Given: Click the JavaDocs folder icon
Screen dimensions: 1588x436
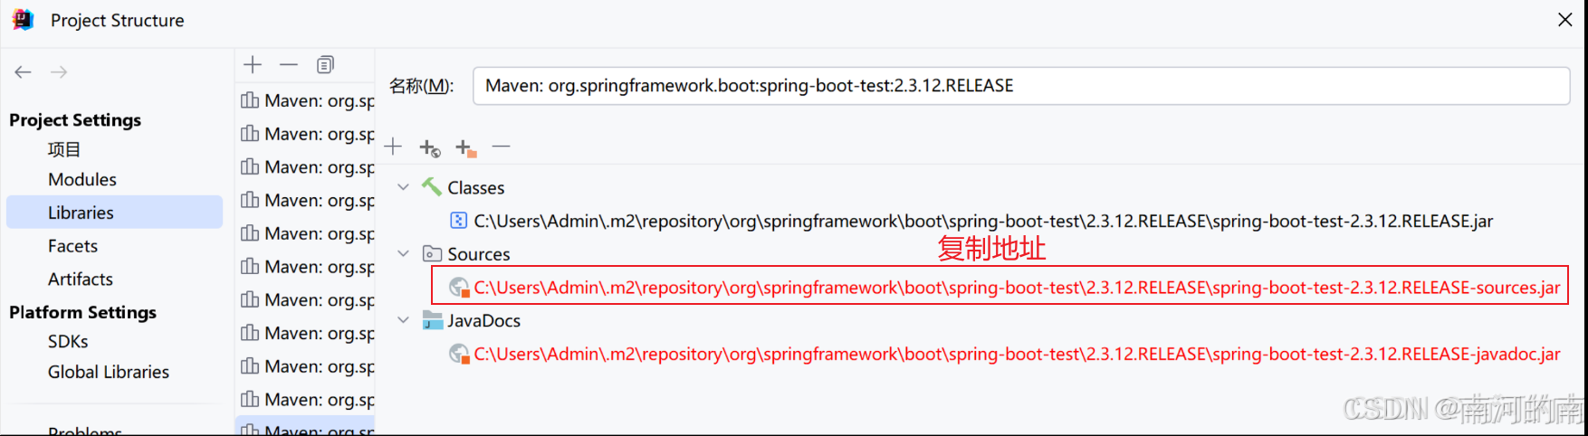Looking at the screenshot, I should pos(433,320).
